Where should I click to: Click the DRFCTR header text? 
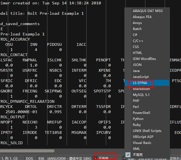(x=54, y=107)
